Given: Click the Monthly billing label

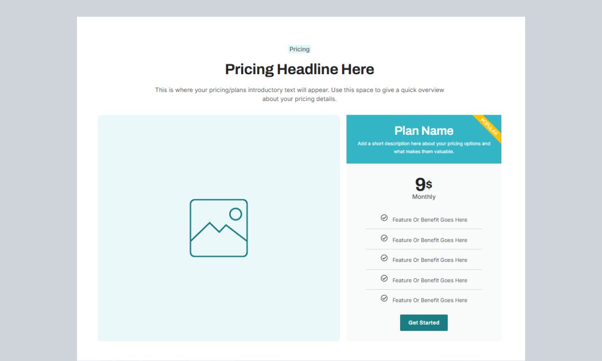Looking at the screenshot, I should click(424, 197).
